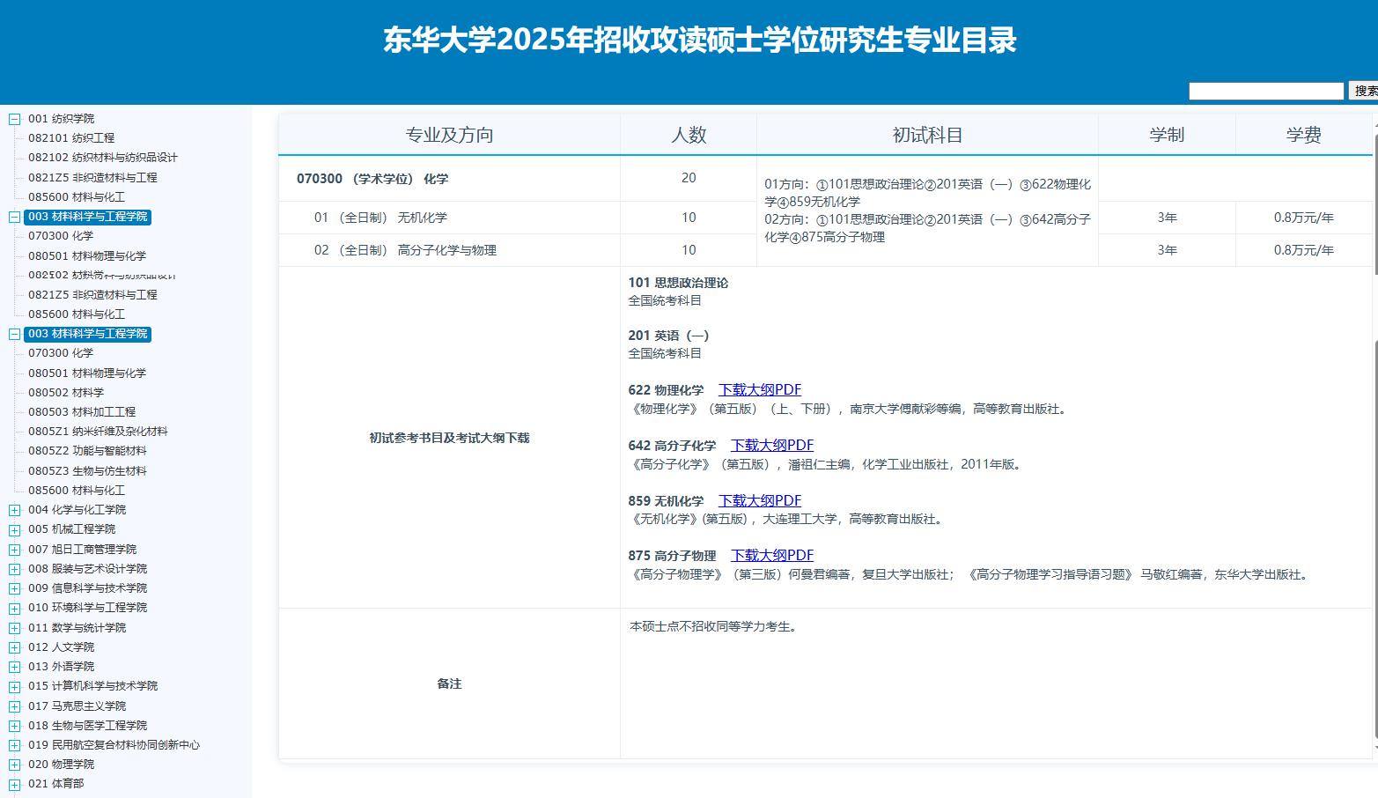Select 009 信息科学与技术学院 label
1378x798 pixels.
(x=87, y=588)
